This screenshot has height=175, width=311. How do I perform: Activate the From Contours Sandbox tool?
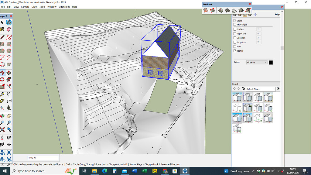pos(206,10)
